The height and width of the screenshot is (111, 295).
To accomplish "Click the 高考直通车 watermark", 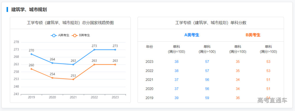I will (x=272, y=100).
